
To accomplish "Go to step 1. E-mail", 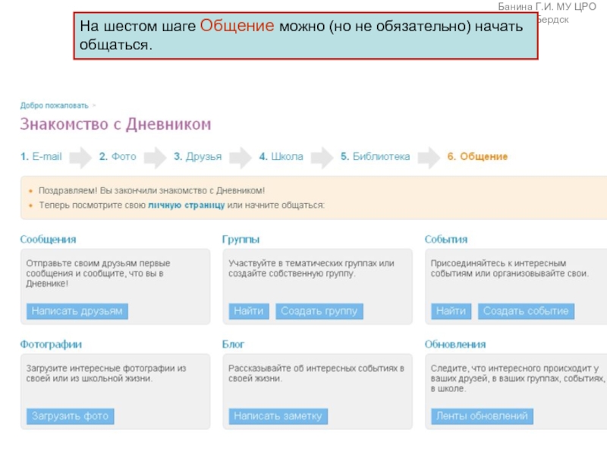I will tap(41, 157).
